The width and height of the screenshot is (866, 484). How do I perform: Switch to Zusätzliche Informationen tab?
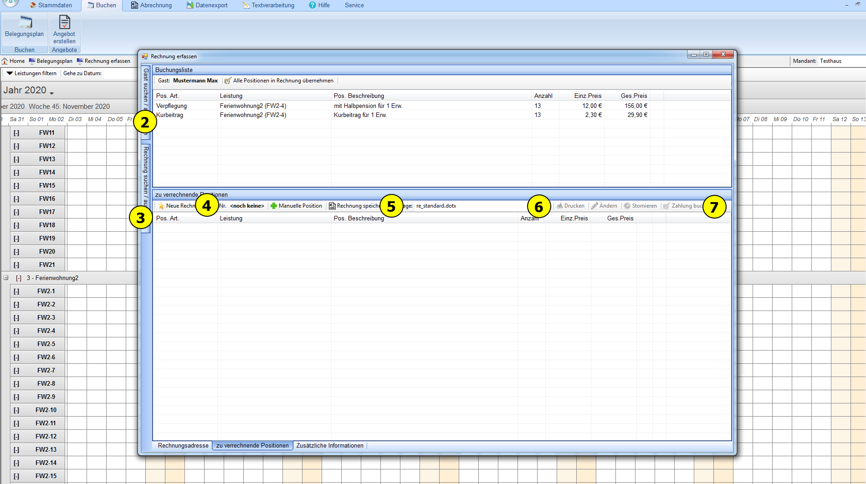pyautogui.click(x=330, y=445)
